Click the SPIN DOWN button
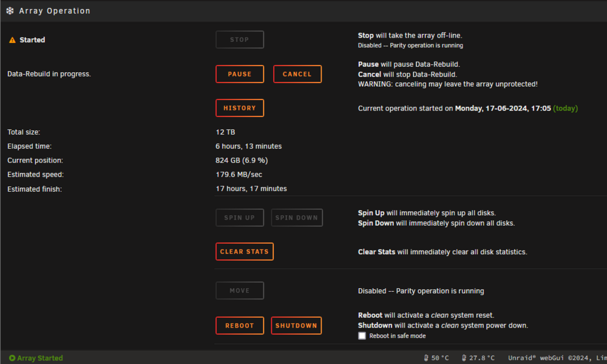This screenshot has width=607, height=364. [297, 218]
